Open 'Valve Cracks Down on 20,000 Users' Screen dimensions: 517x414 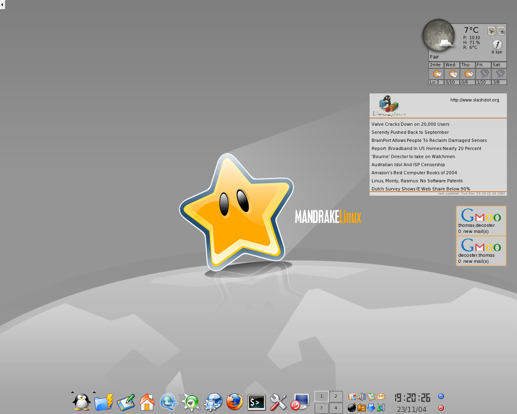click(x=410, y=124)
